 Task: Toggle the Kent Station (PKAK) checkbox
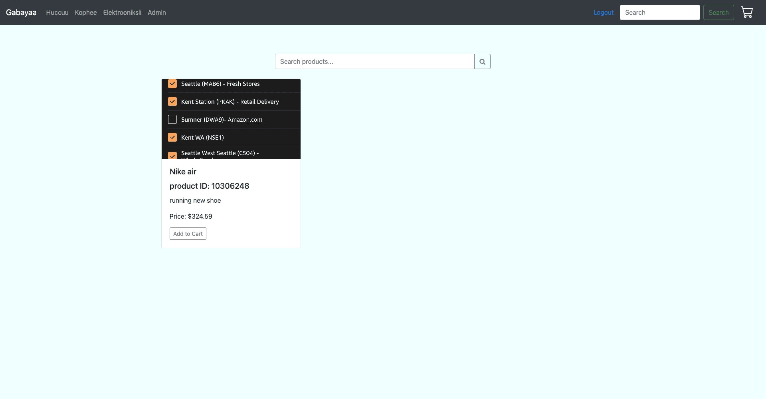click(x=172, y=102)
